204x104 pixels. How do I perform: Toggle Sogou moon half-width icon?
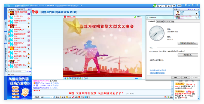pyautogui.click(x=161, y=6)
